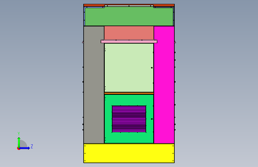Click the black handle dot on upper door
Screen dimensions: 258x167
(152, 68)
